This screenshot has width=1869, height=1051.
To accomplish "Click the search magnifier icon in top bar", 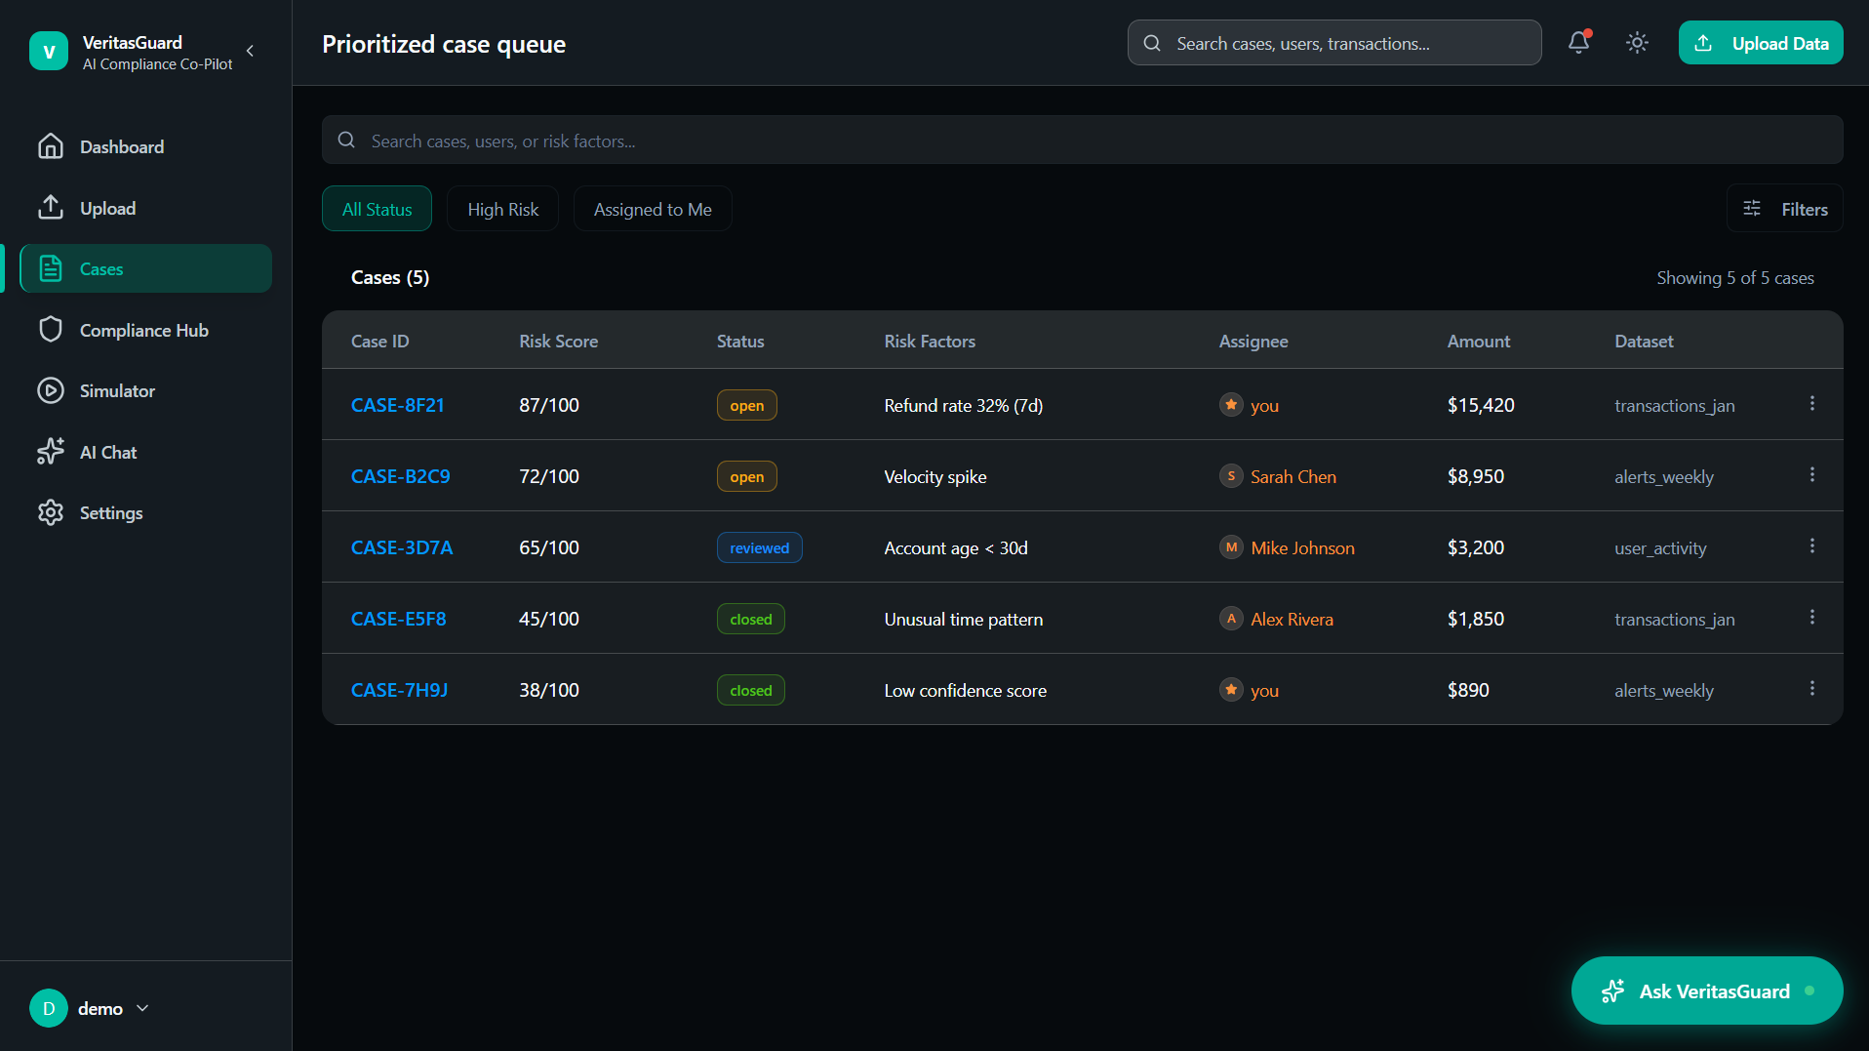I will pyautogui.click(x=1152, y=43).
